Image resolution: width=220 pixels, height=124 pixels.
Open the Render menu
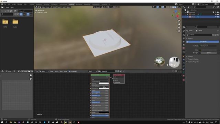pos(14,4)
